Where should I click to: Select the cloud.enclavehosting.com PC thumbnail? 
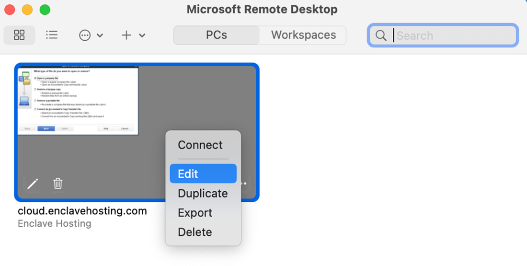click(137, 132)
